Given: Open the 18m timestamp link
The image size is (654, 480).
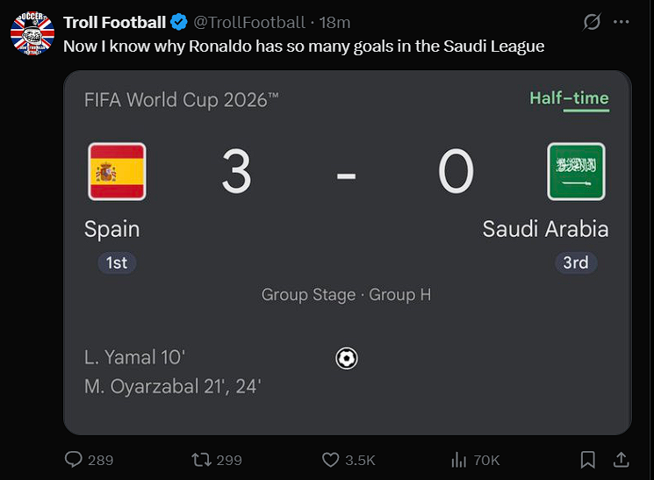Looking at the screenshot, I should [x=334, y=23].
